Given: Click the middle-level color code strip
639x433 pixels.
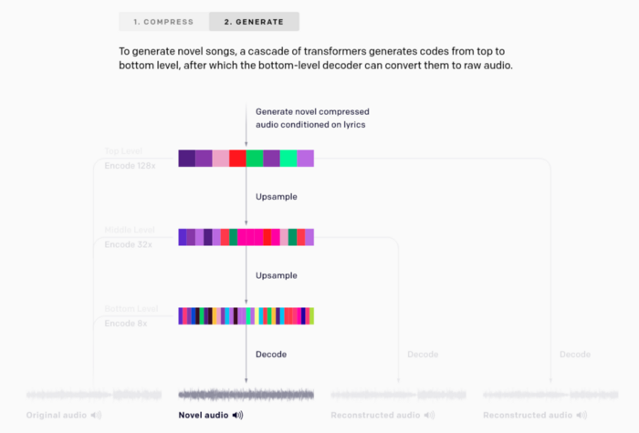Looking at the screenshot, I should click(246, 237).
